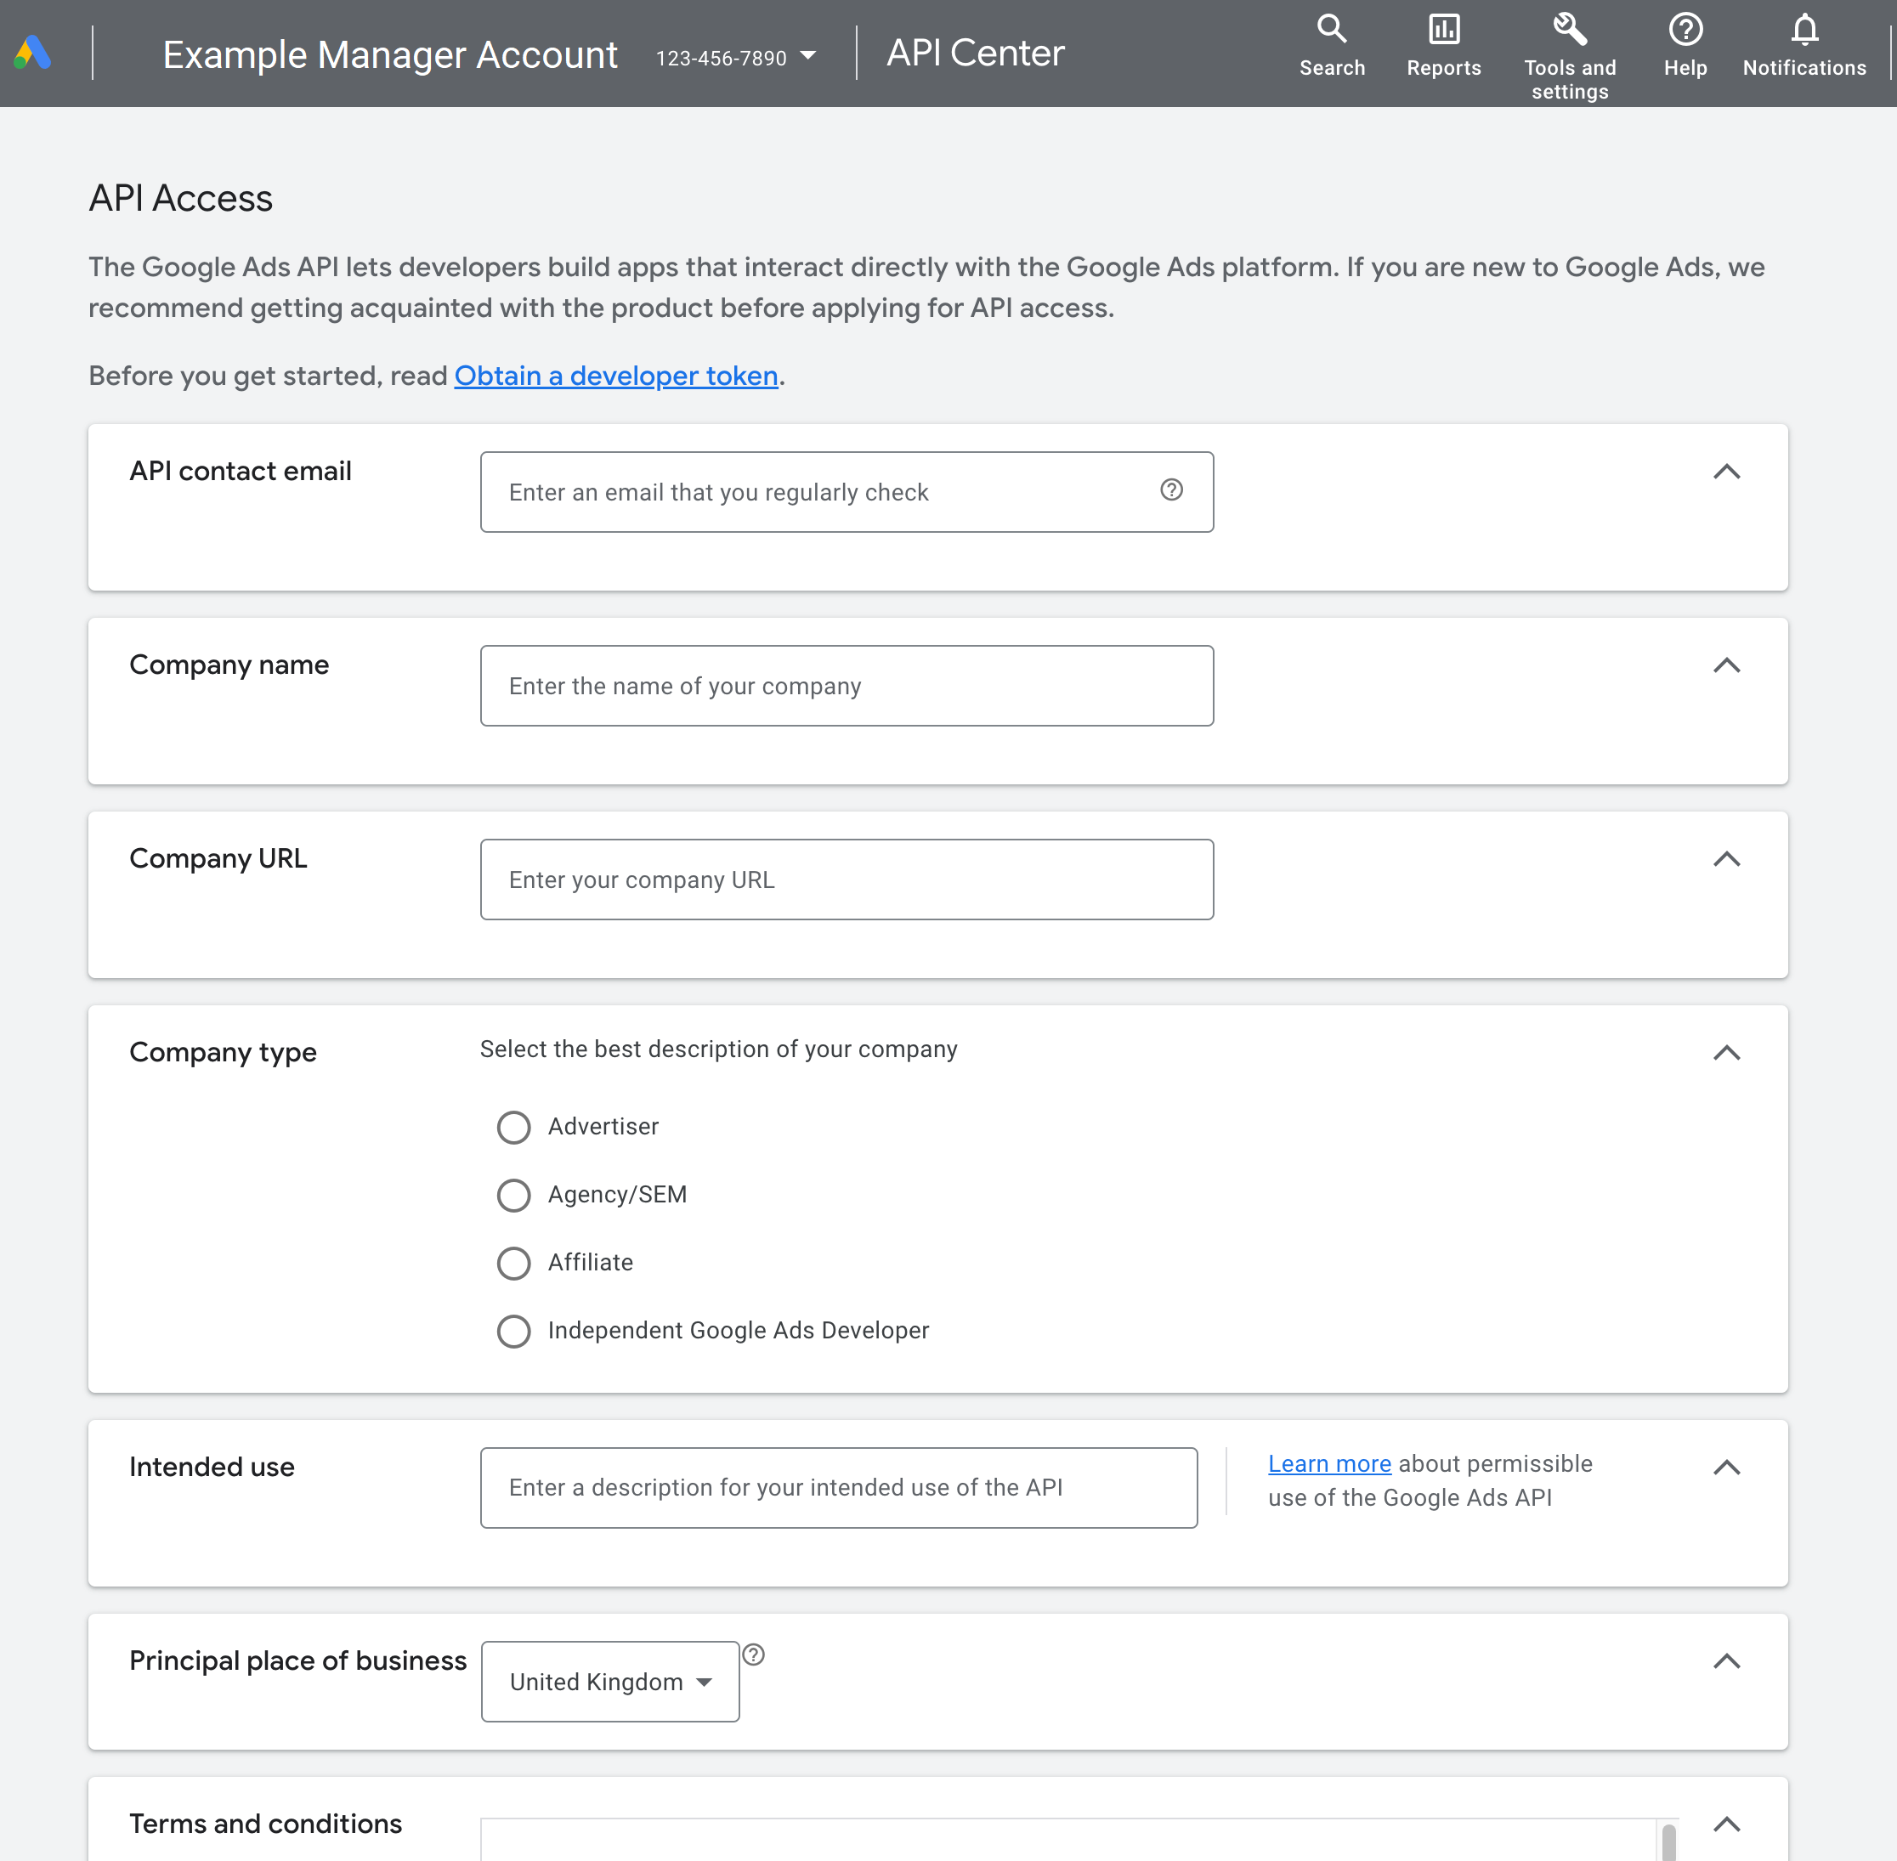The image size is (1897, 1861).
Task: Click the terms and conditions scrollbar
Action: (1668, 1841)
